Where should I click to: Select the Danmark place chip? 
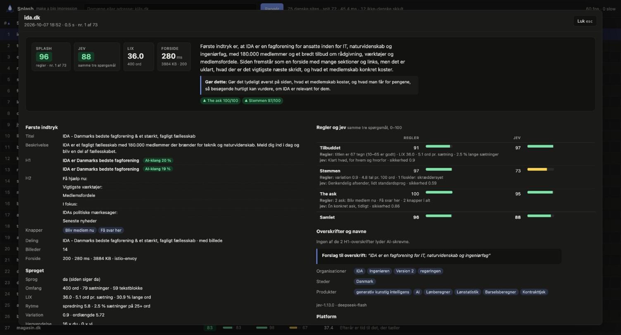pyautogui.click(x=365, y=281)
